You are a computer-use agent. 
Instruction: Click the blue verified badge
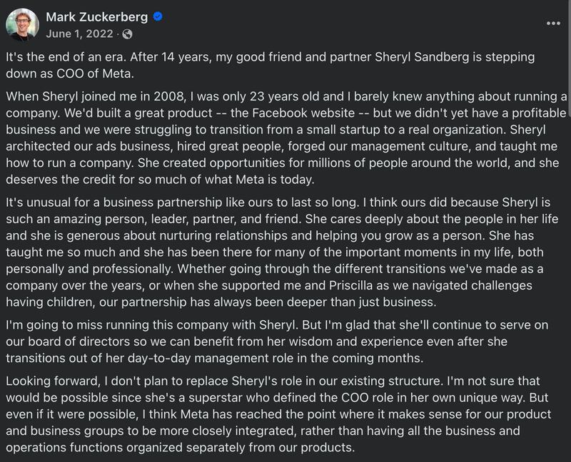coord(158,16)
